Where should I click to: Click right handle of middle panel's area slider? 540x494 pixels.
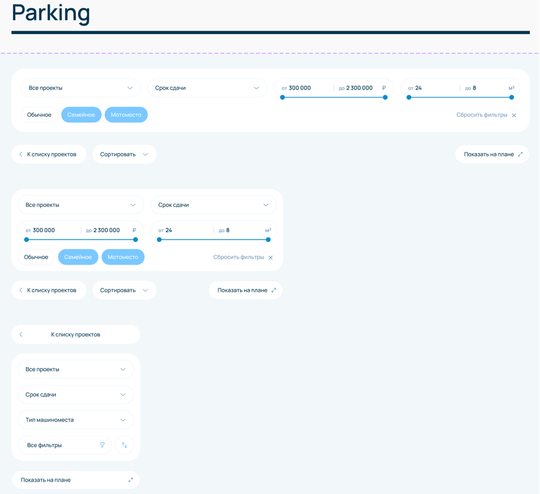tap(268, 240)
